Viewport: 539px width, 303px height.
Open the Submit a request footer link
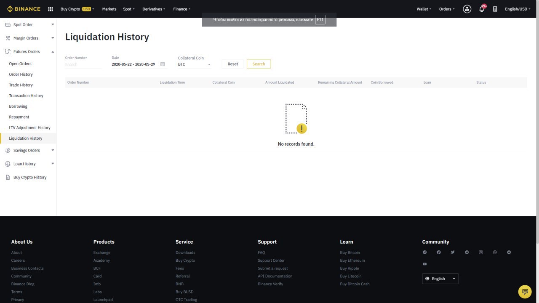pyautogui.click(x=273, y=268)
